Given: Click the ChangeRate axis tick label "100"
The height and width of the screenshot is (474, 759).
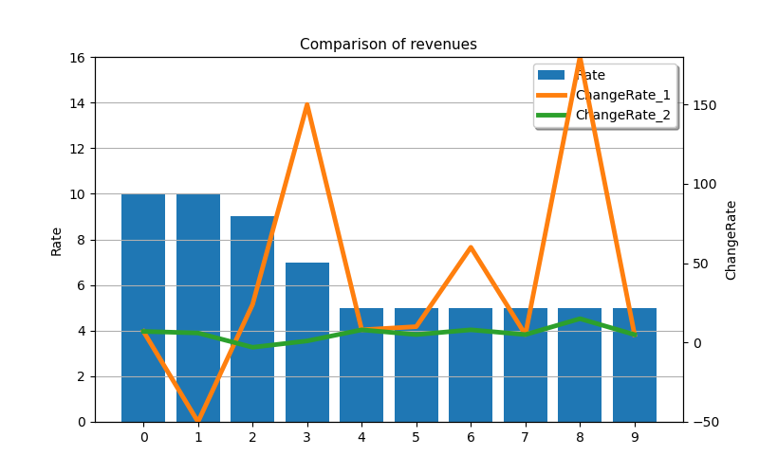Looking at the screenshot, I should [704, 184].
